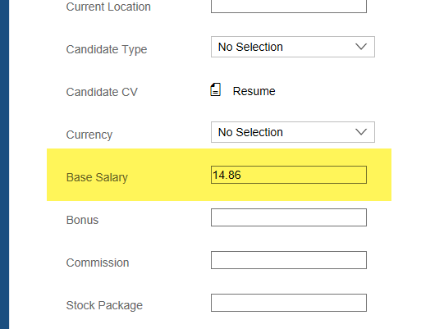Screen dimensions: 421x329
Task: Click the Stock Package input field
Action: pyautogui.click(x=289, y=303)
